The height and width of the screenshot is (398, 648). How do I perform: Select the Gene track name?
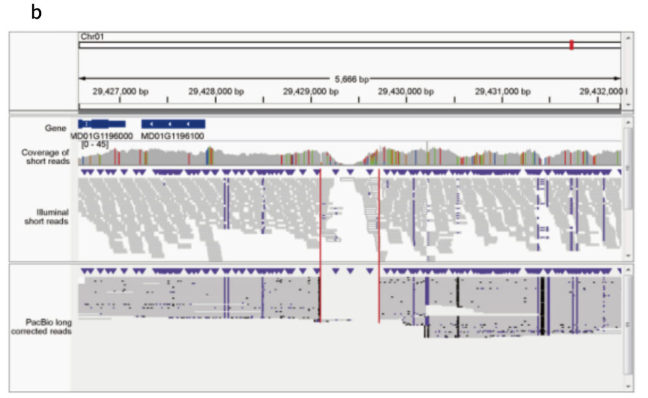pos(56,128)
